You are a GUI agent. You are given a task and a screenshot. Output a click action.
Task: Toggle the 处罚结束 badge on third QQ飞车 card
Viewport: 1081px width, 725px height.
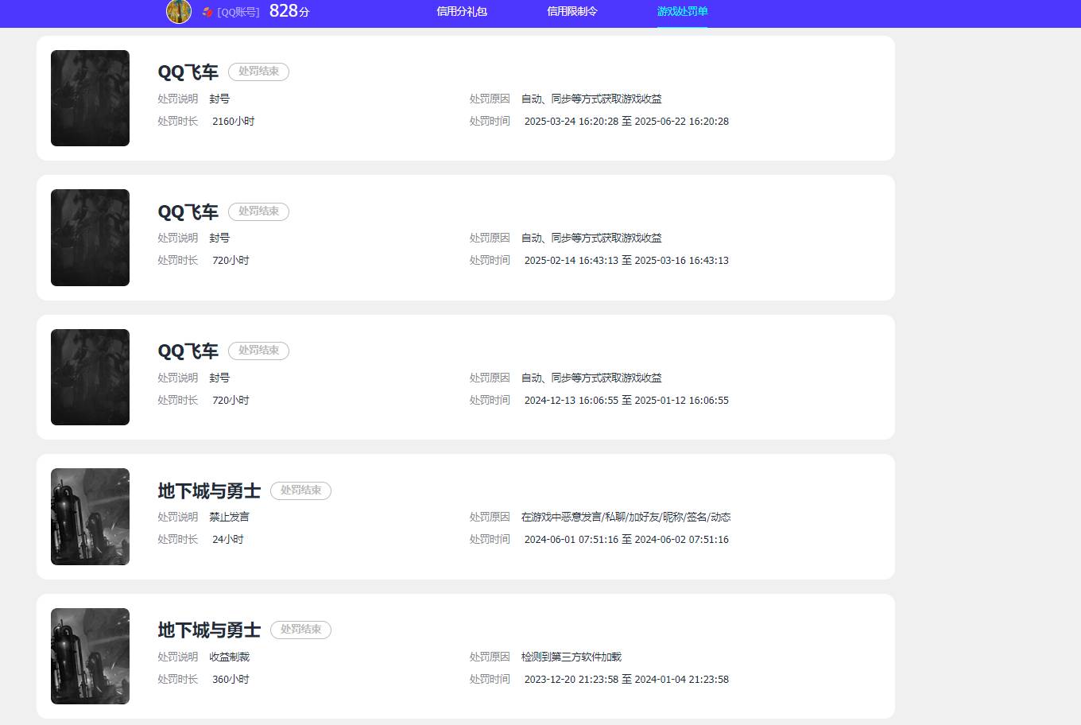(258, 351)
